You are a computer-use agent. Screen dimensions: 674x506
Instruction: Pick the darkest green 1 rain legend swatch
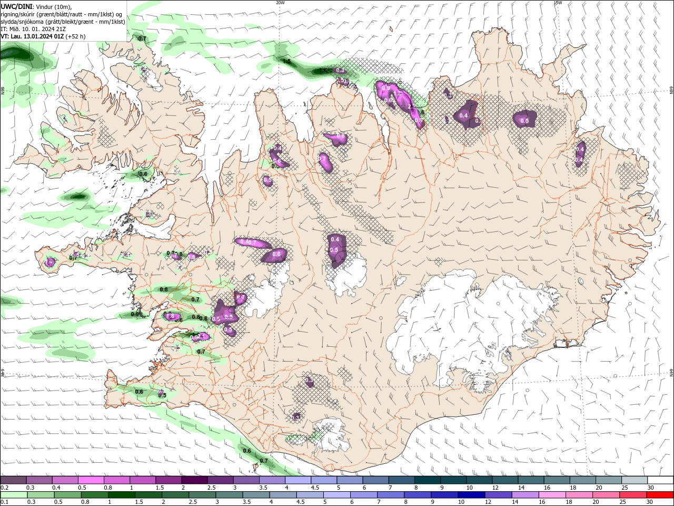[x=121, y=495]
